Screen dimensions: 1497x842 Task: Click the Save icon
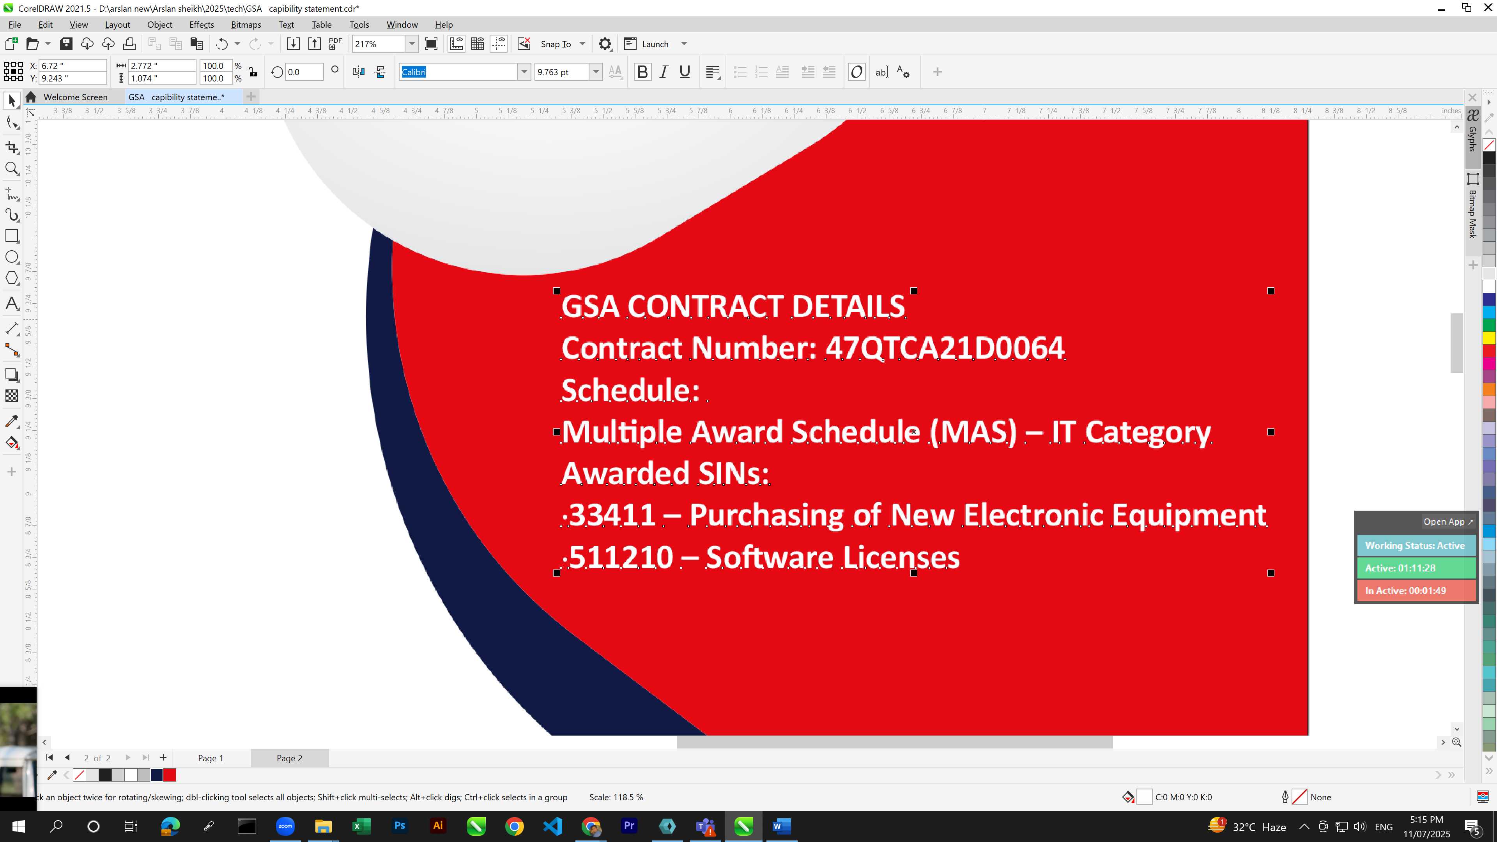pyautogui.click(x=66, y=44)
